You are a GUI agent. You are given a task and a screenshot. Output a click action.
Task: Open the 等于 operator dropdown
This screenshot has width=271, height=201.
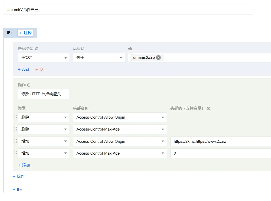coord(99,58)
